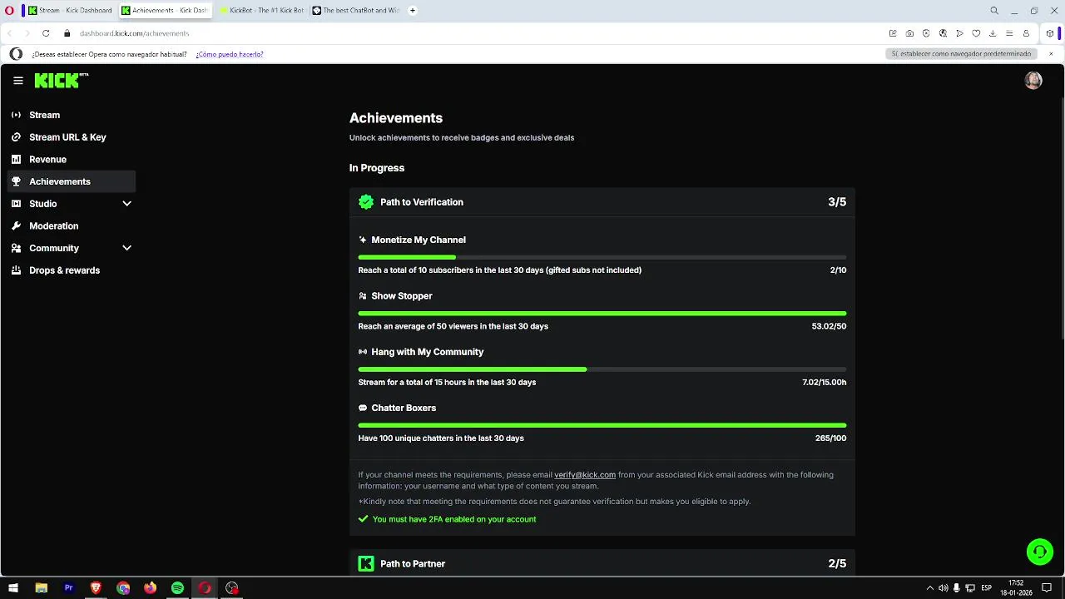Set Opera as default browser button

pyautogui.click(x=961, y=54)
